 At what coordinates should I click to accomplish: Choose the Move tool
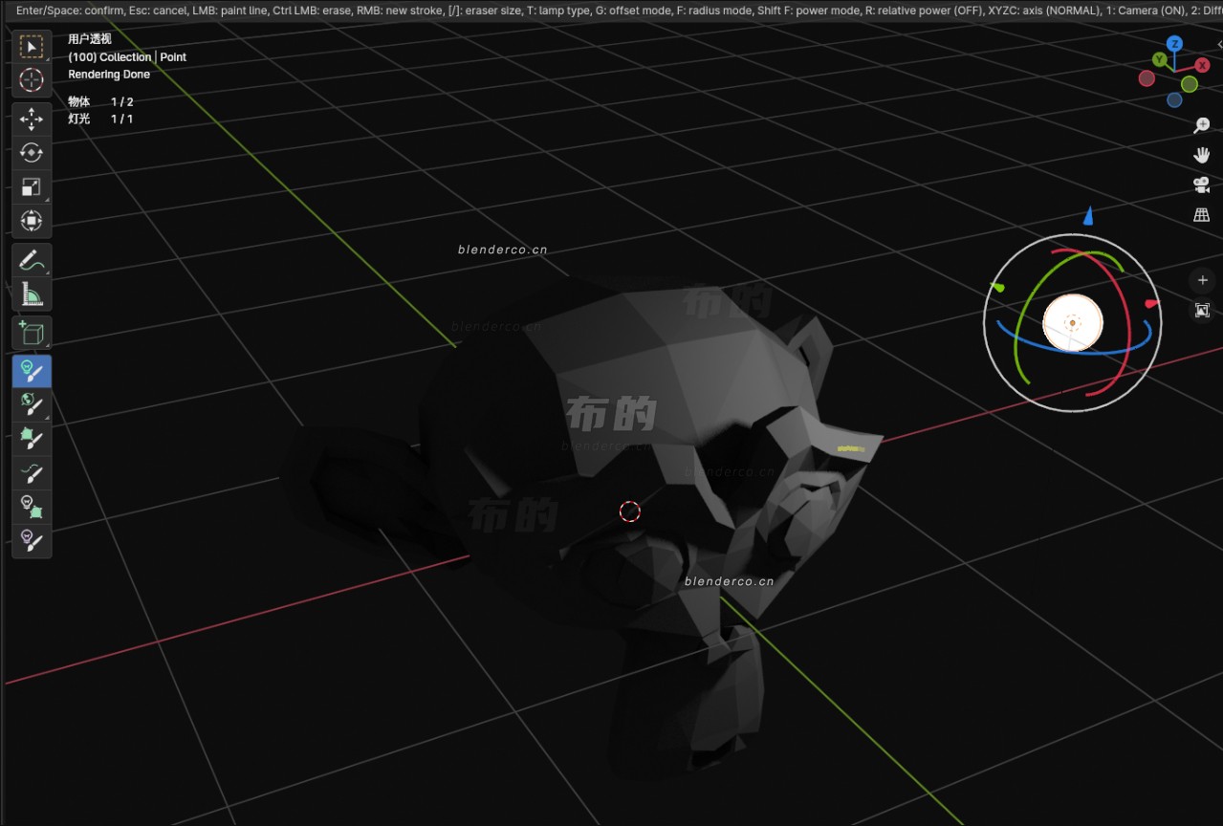click(x=32, y=120)
